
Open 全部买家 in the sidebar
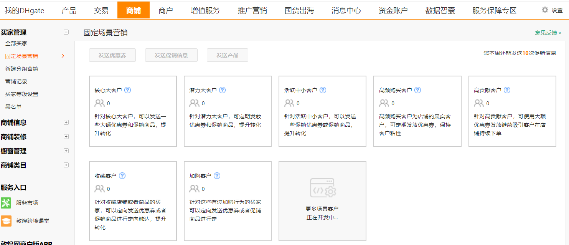click(x=16, y=43)
